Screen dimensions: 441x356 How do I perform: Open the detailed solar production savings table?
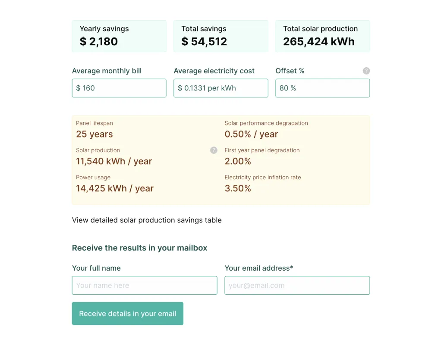(147, 220)
